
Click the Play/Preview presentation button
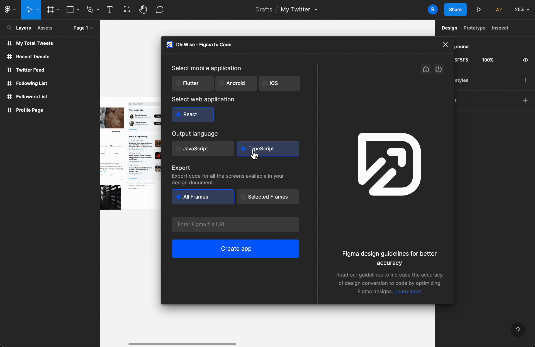tap(479, 9)
